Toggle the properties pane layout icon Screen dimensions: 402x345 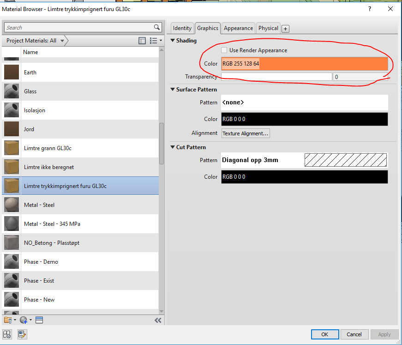click(142, 41)
